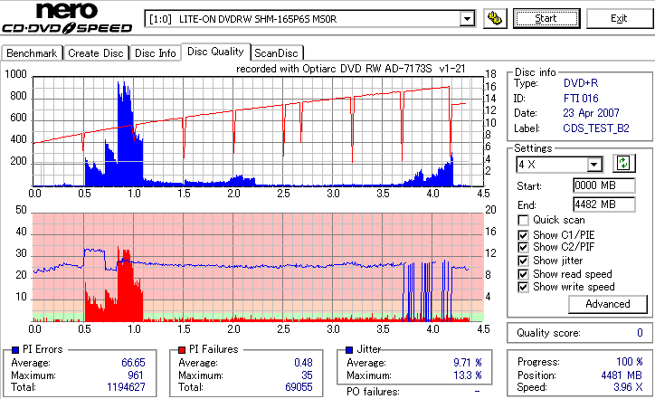Switch to the ScanDisc tab

point(276,53)
